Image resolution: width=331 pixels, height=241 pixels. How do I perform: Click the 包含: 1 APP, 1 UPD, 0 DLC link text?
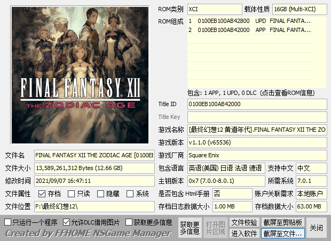point(251,93)
